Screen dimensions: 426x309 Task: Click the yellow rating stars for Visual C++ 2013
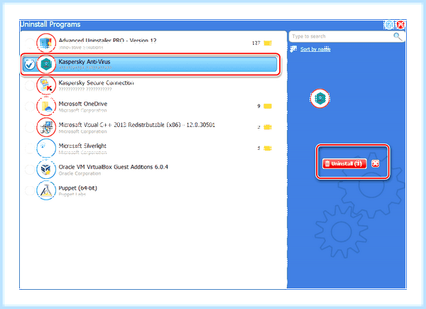coord(268,127)
